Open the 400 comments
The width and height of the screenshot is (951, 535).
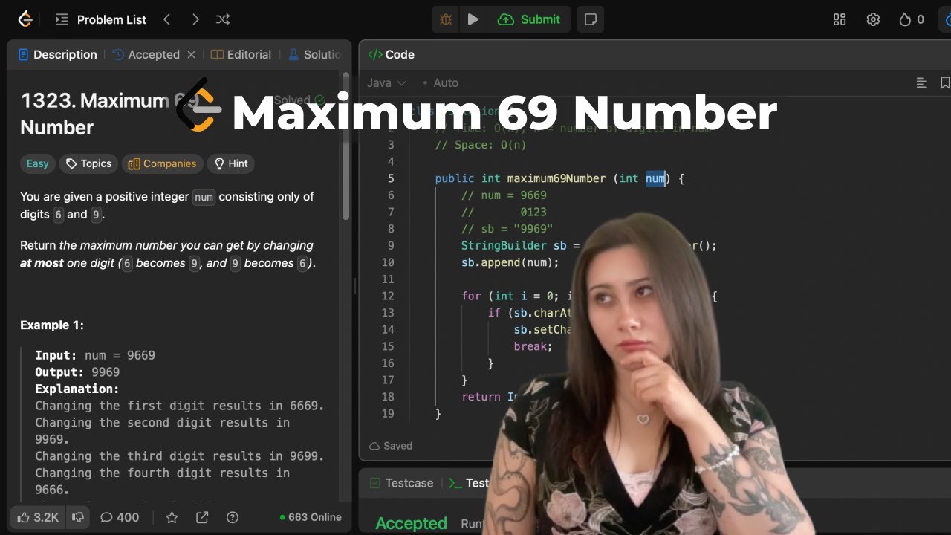coord(119,517)
